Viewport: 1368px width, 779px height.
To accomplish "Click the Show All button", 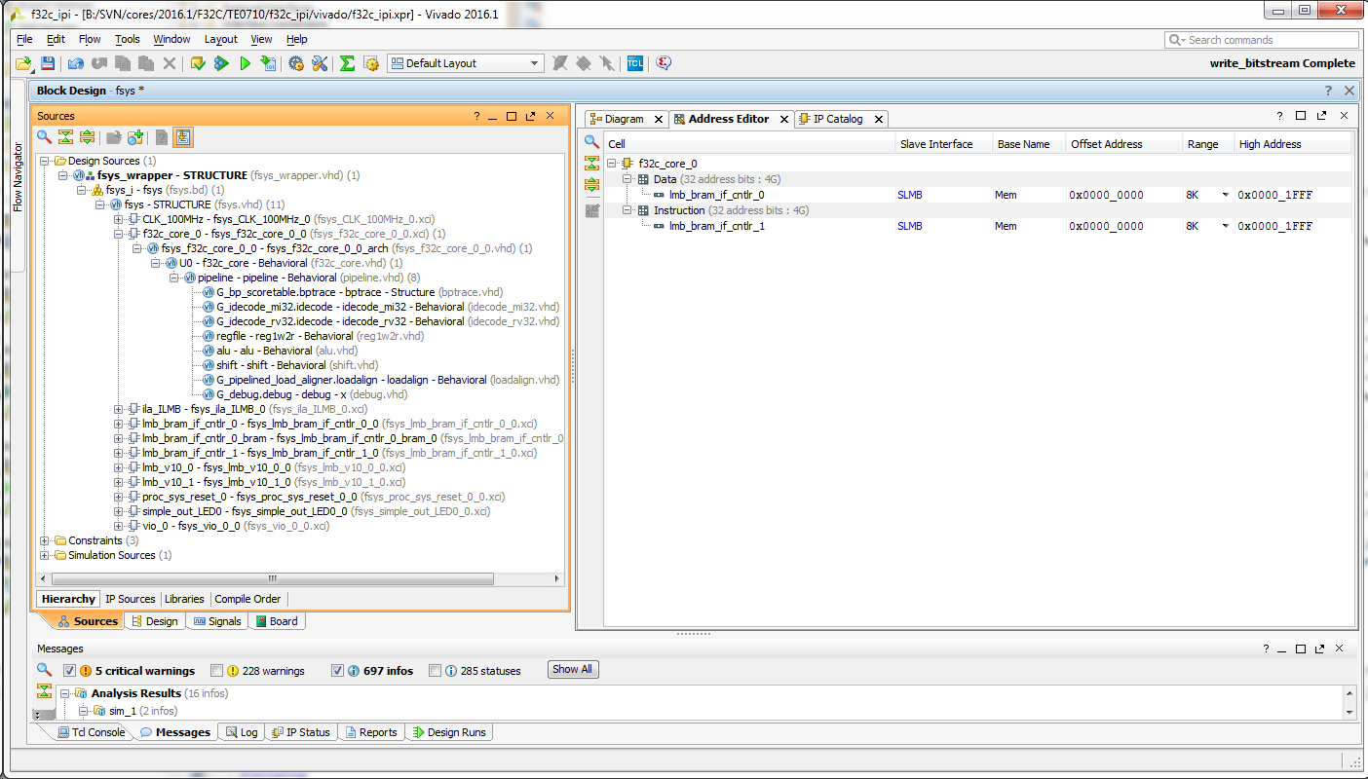I will tap(572, 670).
